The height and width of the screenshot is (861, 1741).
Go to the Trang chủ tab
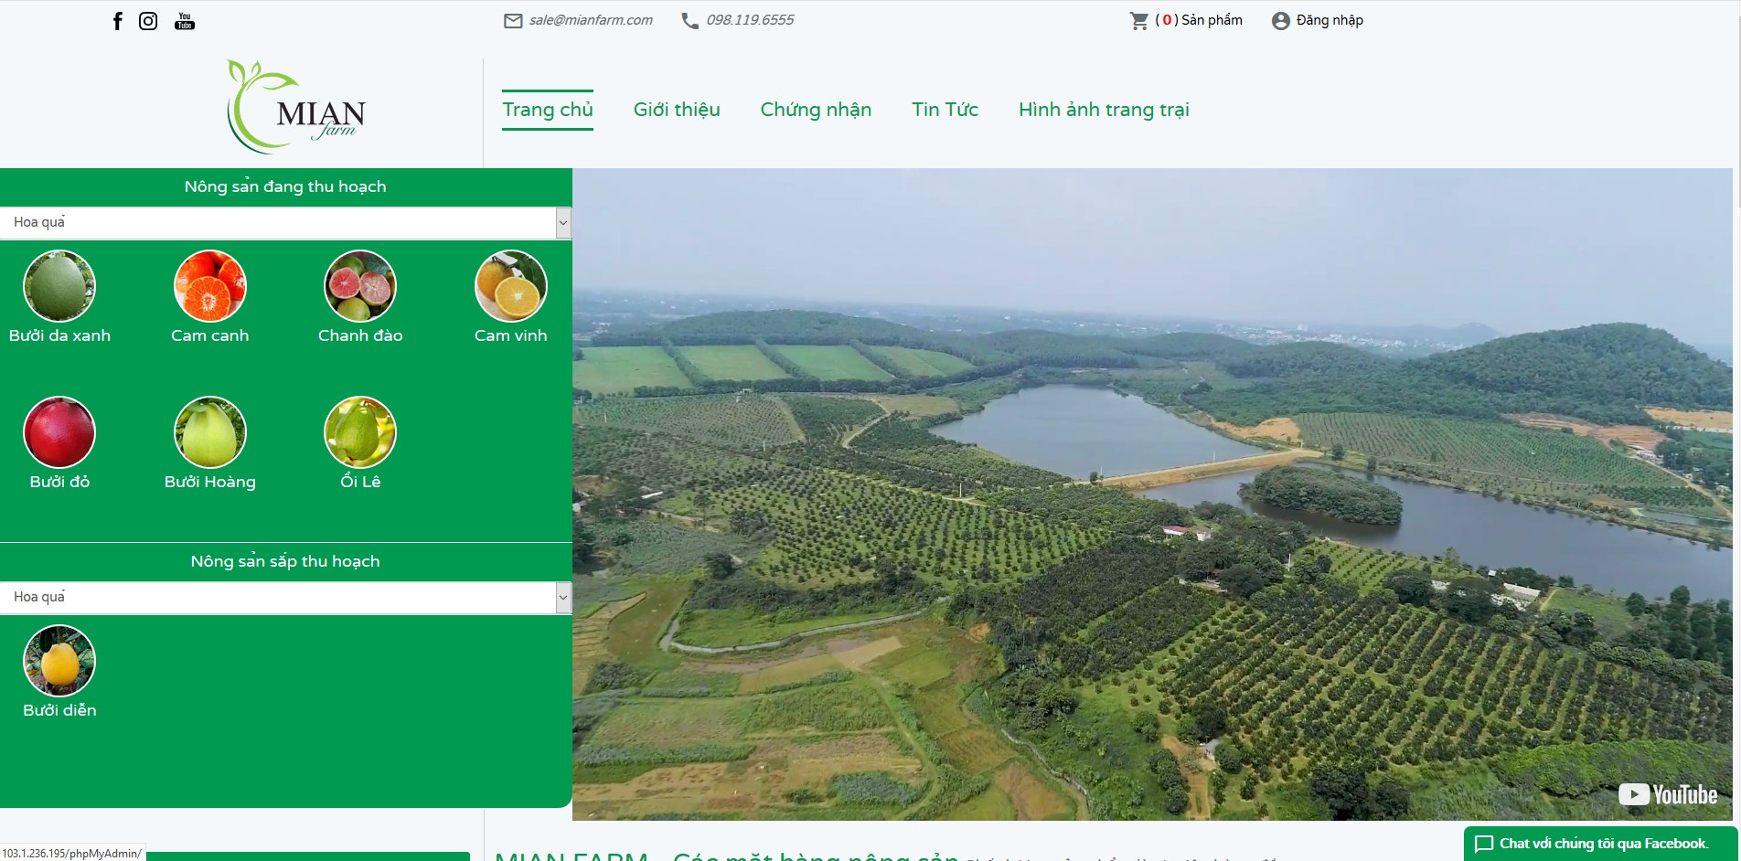coord(548,110)
